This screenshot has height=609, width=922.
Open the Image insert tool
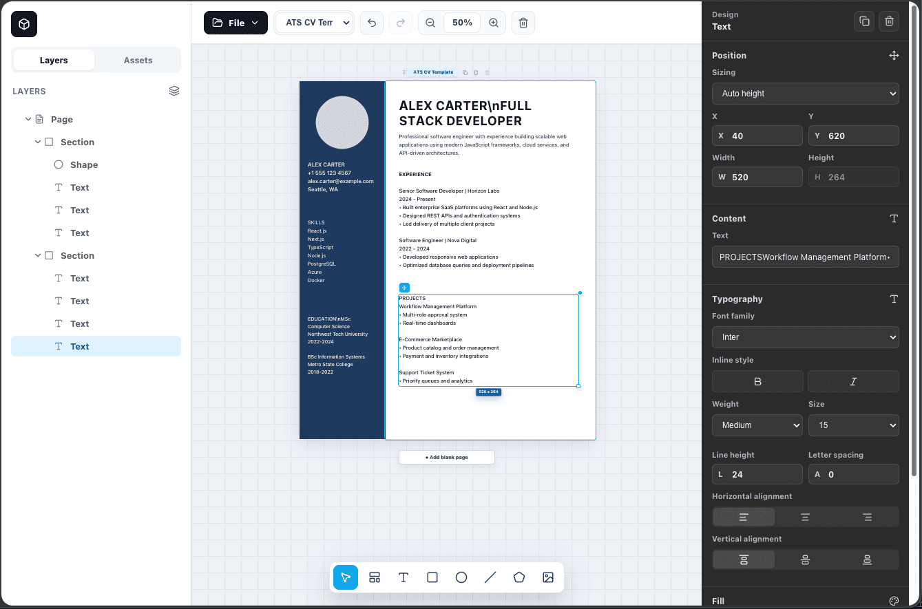click(x=548, y=577)
